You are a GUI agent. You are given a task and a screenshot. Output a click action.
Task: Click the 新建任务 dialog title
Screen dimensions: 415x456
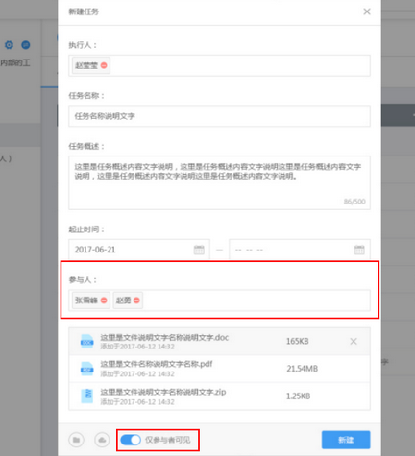coord(84,12)
